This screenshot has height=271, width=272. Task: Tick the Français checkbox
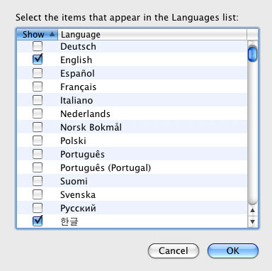[38, 87]
